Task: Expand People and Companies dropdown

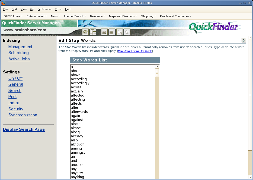Action: pyautogui.click(x=176, y=16)
